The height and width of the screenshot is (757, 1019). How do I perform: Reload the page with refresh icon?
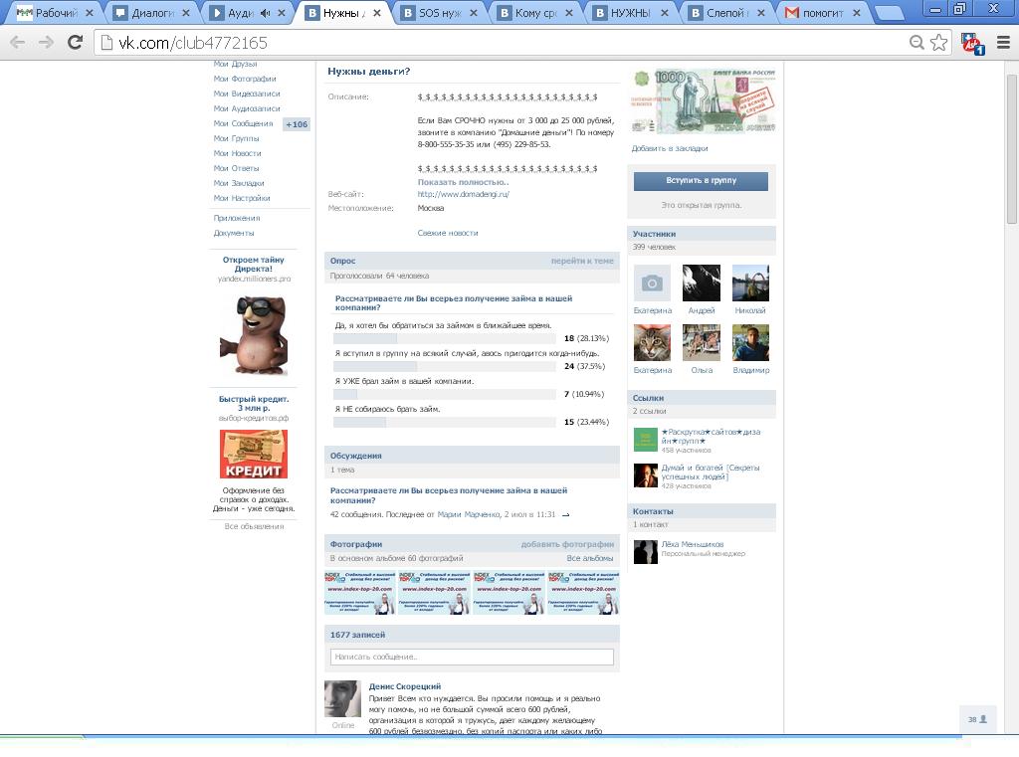click(x=76, y=42)
